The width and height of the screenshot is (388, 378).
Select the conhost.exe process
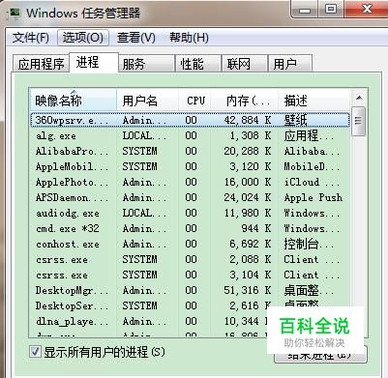pyautogui.click(x=190, y=244)
